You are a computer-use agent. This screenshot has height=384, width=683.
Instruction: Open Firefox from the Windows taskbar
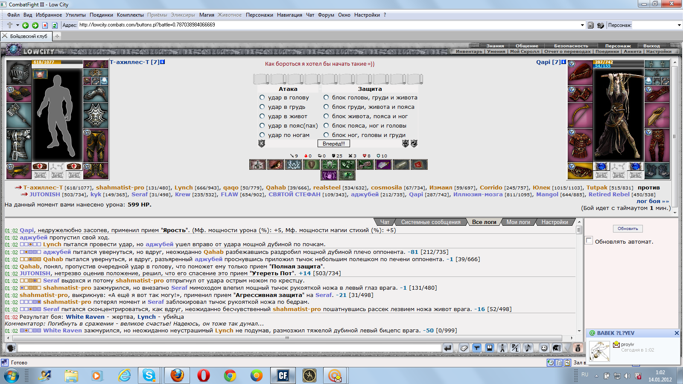[177, 375]
